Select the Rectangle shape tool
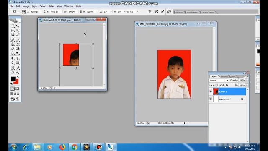This screenshot has height=151, width=268. [x=18, y=62]
